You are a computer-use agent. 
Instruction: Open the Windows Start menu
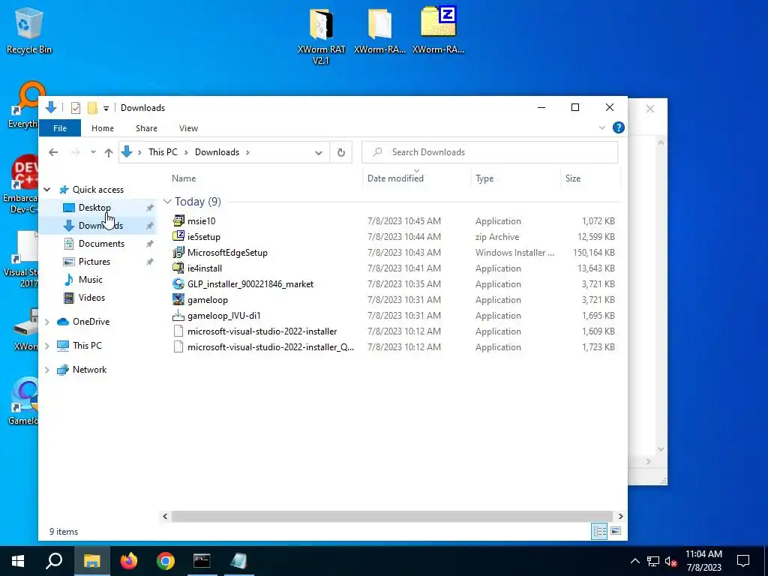[18, 561]
